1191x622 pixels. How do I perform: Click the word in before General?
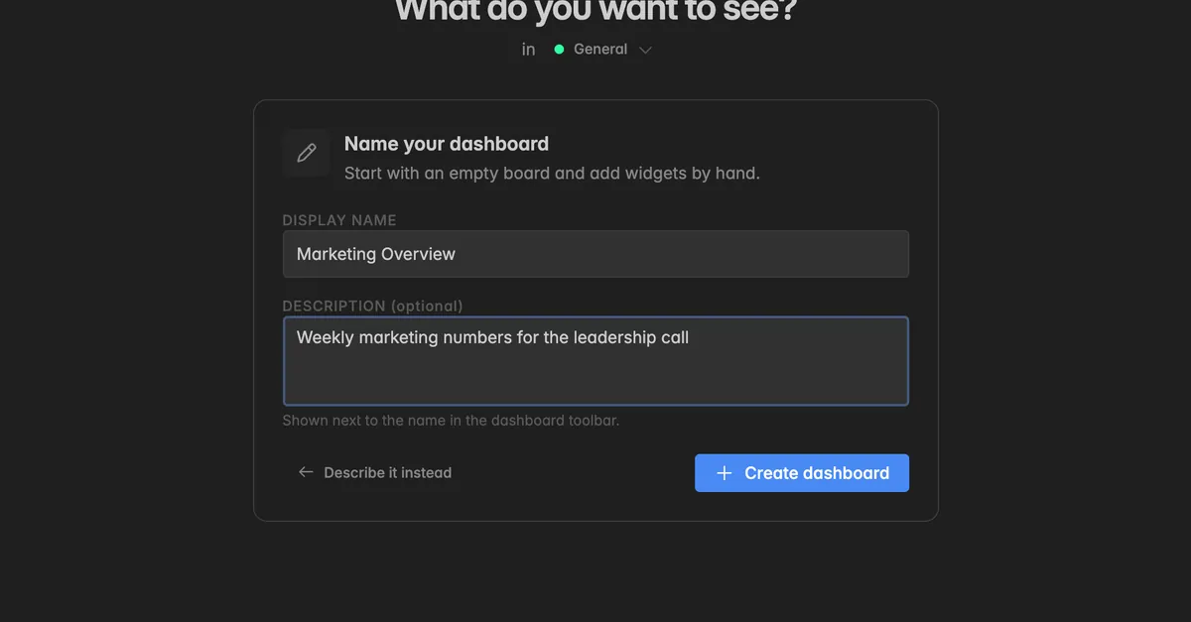(529, 50)
